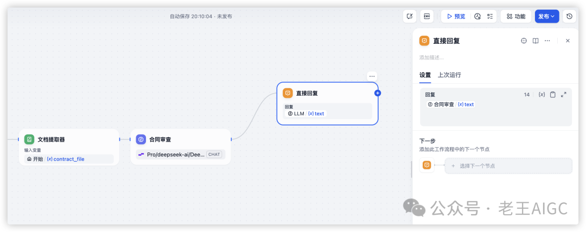Viewport: 586px width, 232px height.
Task: Open the ENV environment variables panel
Action: pyautogui.click(x=427, y=16)
